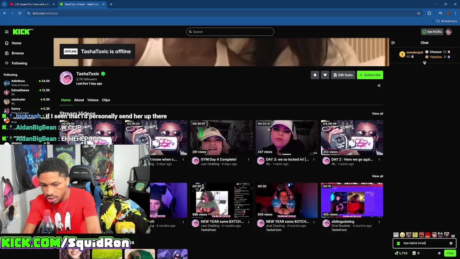Image resolution: width=460 pixels, height=259 pixels.
Task: Click View all for Stream Videos
Action: click(377, 114)
